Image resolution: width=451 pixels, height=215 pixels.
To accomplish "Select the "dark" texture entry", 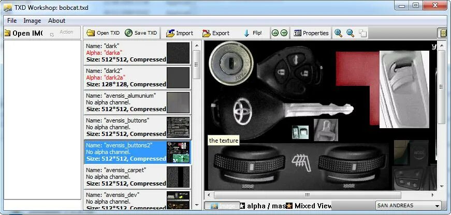I will (138, 53).
